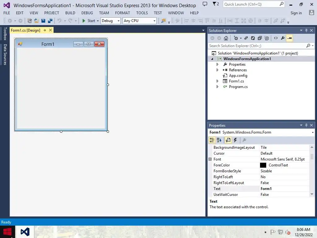Collapse the WindowsFormsApplication1 project node
317x238 pixels.
click(212, 59)
